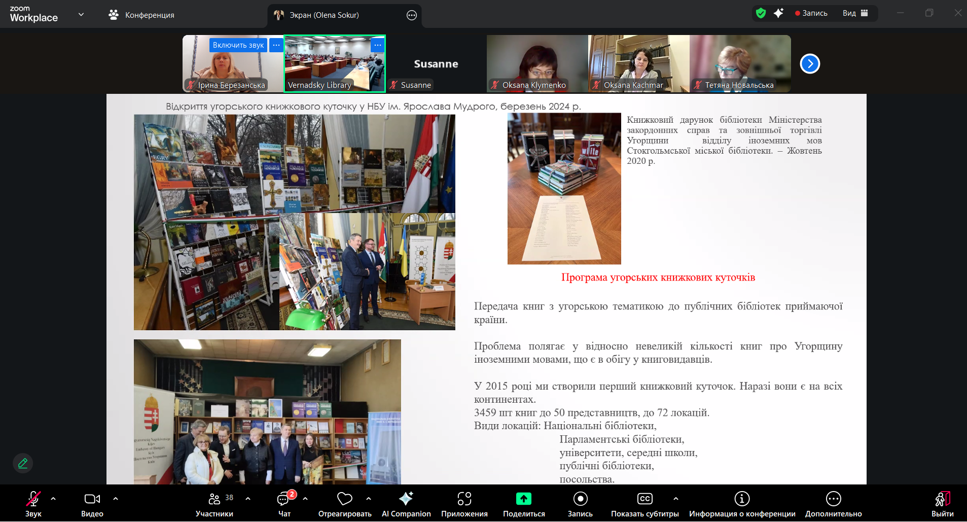967x522 pixels.
Task: Toggle the video camera on
Action: 92,504
